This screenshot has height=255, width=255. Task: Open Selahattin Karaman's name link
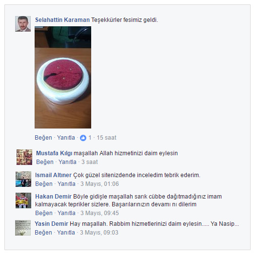[x=62, y=20]
